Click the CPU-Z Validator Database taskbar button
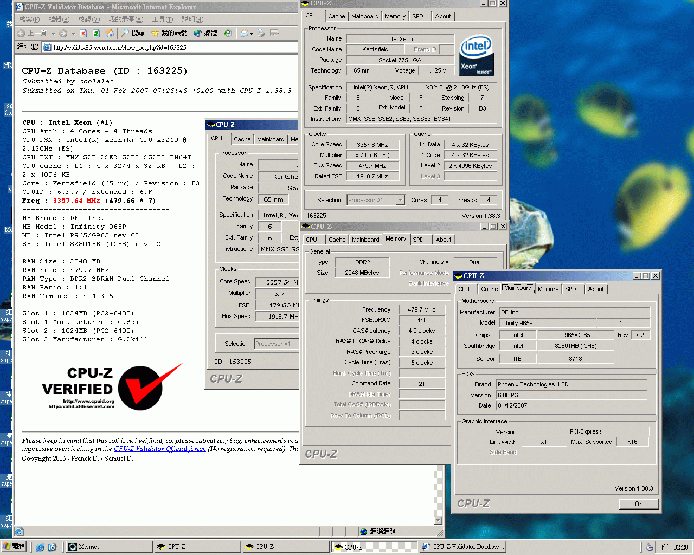This screenshot has height=555, width=694. pos(462,547)
